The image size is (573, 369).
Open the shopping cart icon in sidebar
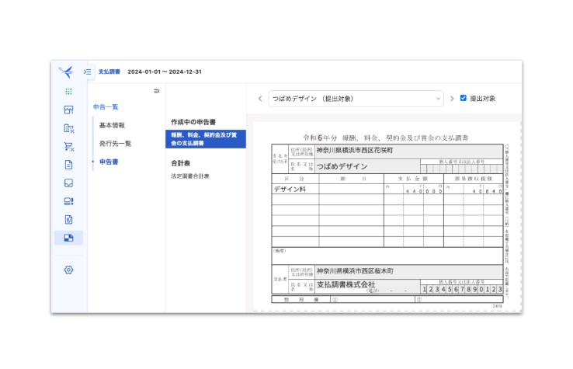[x=68, y=146]
